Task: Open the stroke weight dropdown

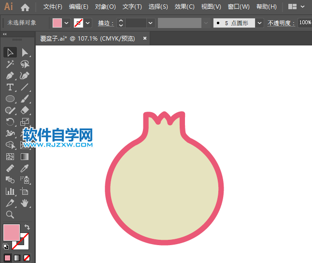Action: 150,23
